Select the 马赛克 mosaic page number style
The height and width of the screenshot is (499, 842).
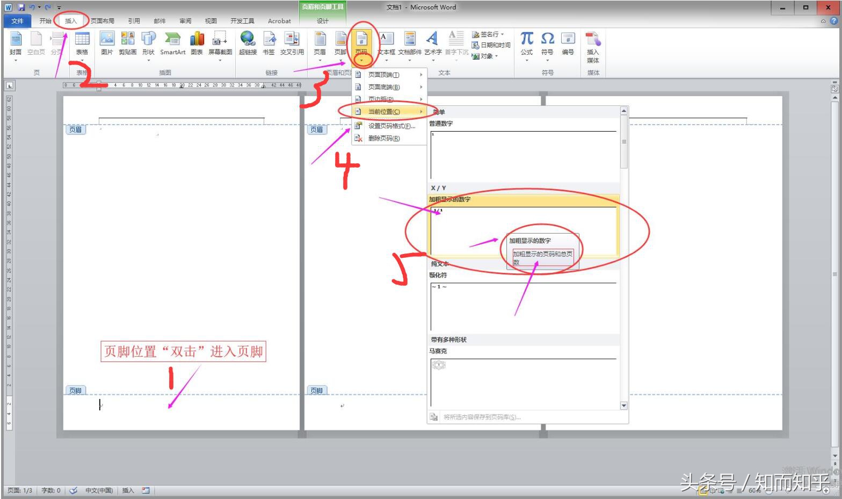tap(524, 378)
